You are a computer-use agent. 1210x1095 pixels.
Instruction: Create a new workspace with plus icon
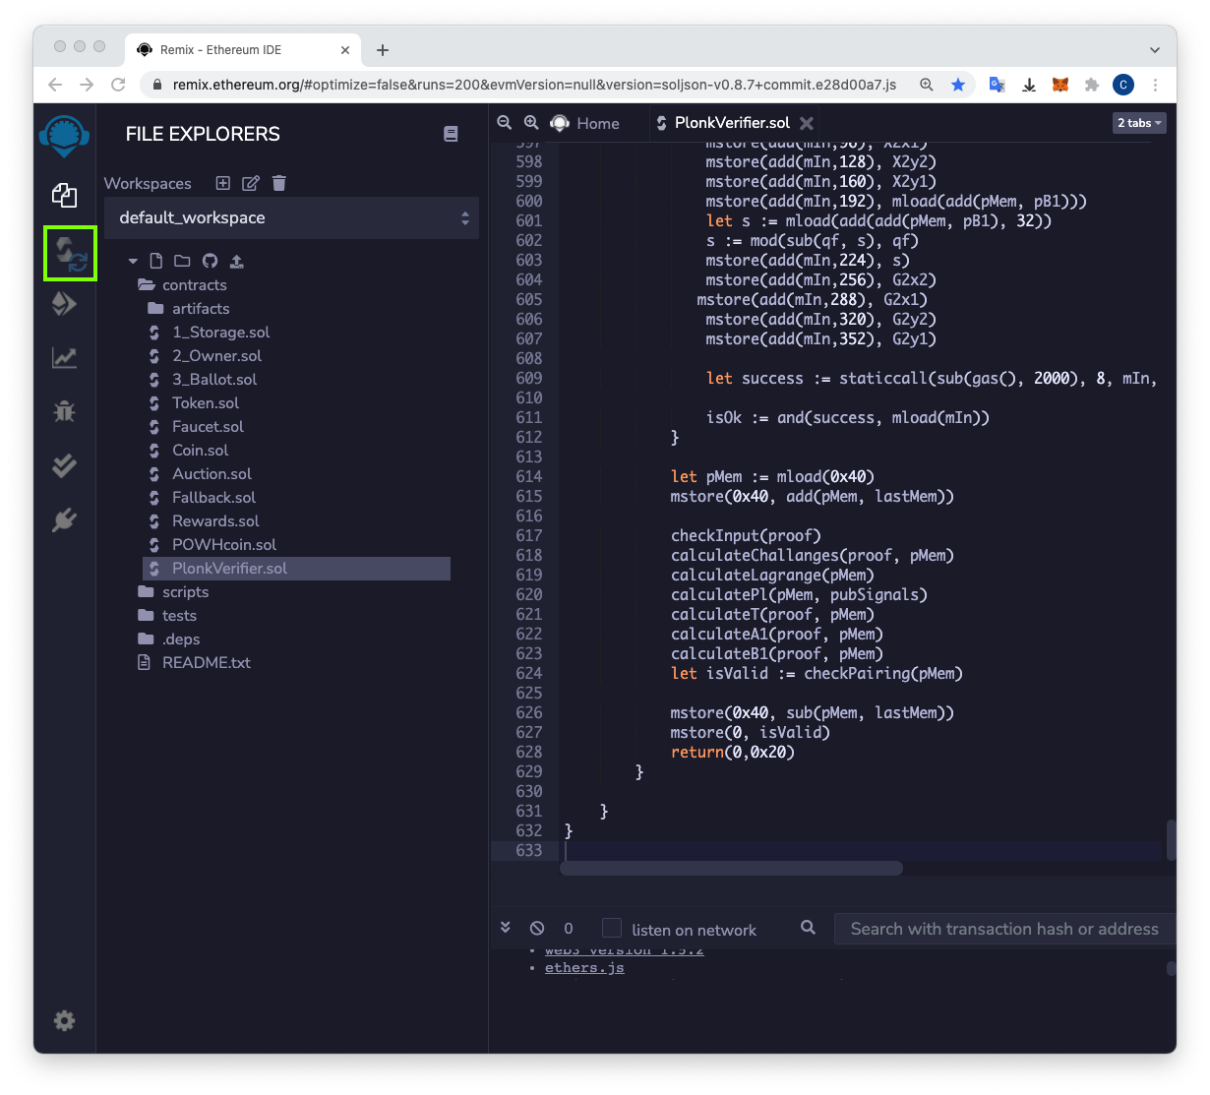[x=223, y=183]
